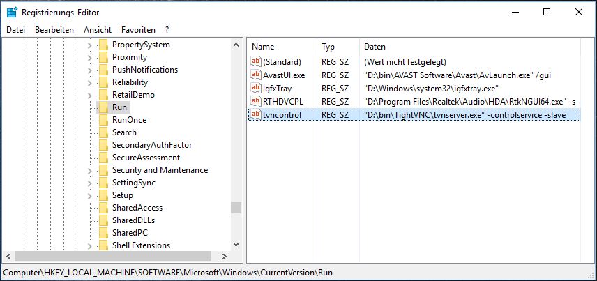
Task: Open the Datei menu
Action: tap(15, 30)
